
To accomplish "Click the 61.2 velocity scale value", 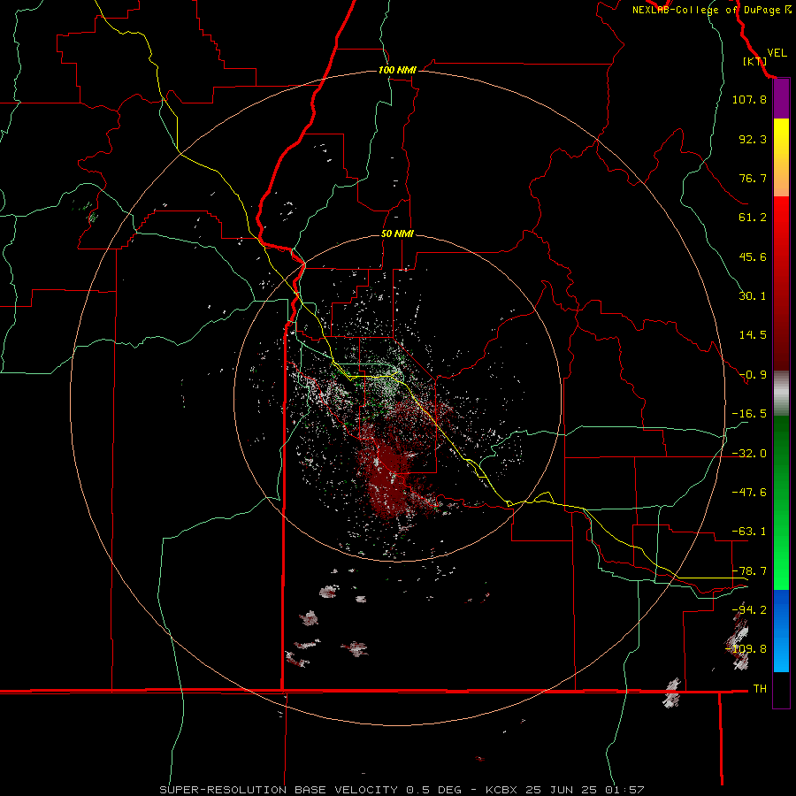I will 753,218.
